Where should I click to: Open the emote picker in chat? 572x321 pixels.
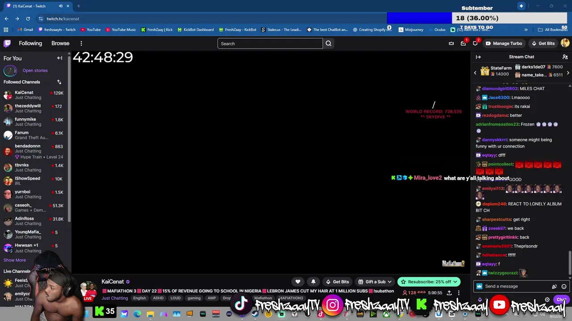pos(564,286)
